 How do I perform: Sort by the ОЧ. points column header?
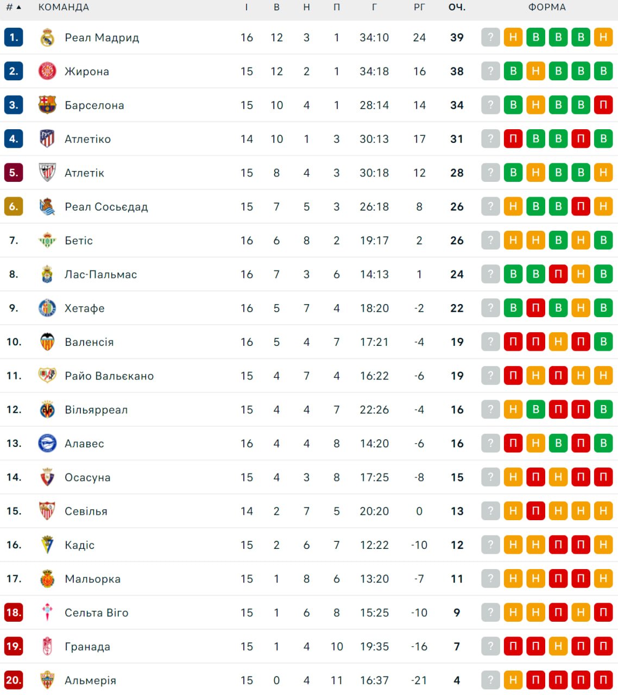[x=457, y=8]
